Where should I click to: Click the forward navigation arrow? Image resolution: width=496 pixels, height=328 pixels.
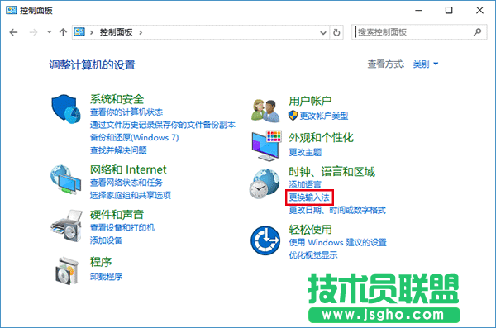click(x=33, y=32)
